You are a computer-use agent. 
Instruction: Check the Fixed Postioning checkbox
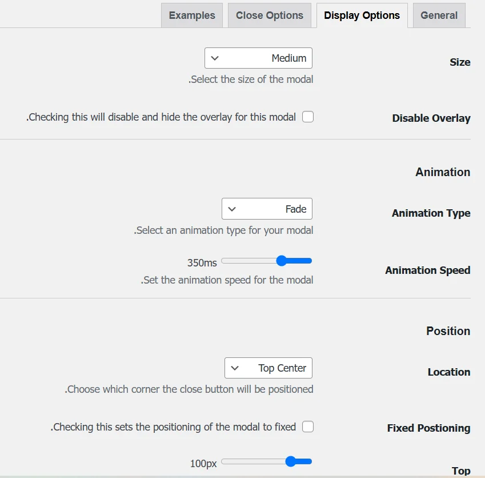(x=307, y=427)
